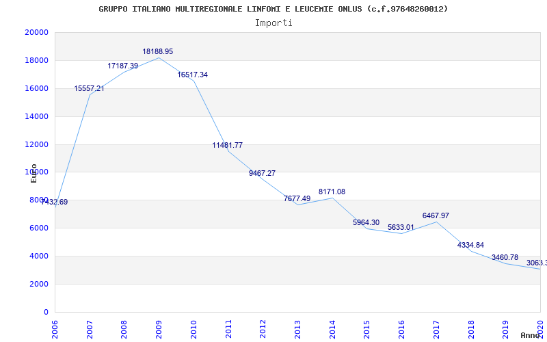
Task: Click the 2006 x-axis year label
Action: [55, 329]
